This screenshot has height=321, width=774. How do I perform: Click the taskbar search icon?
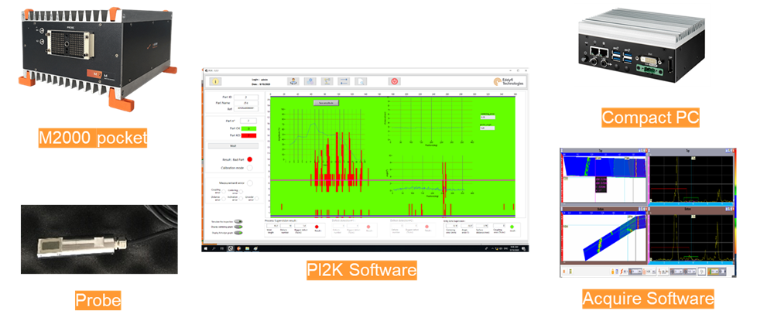[214, 248]
